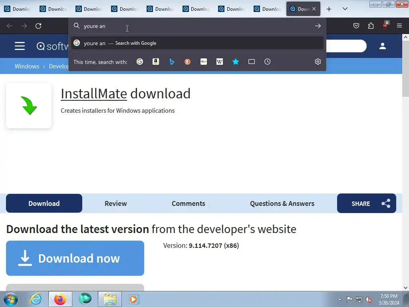Click scrollbar down arrow
This screenshot has height=307, width=409.
(x=406, y=288)
